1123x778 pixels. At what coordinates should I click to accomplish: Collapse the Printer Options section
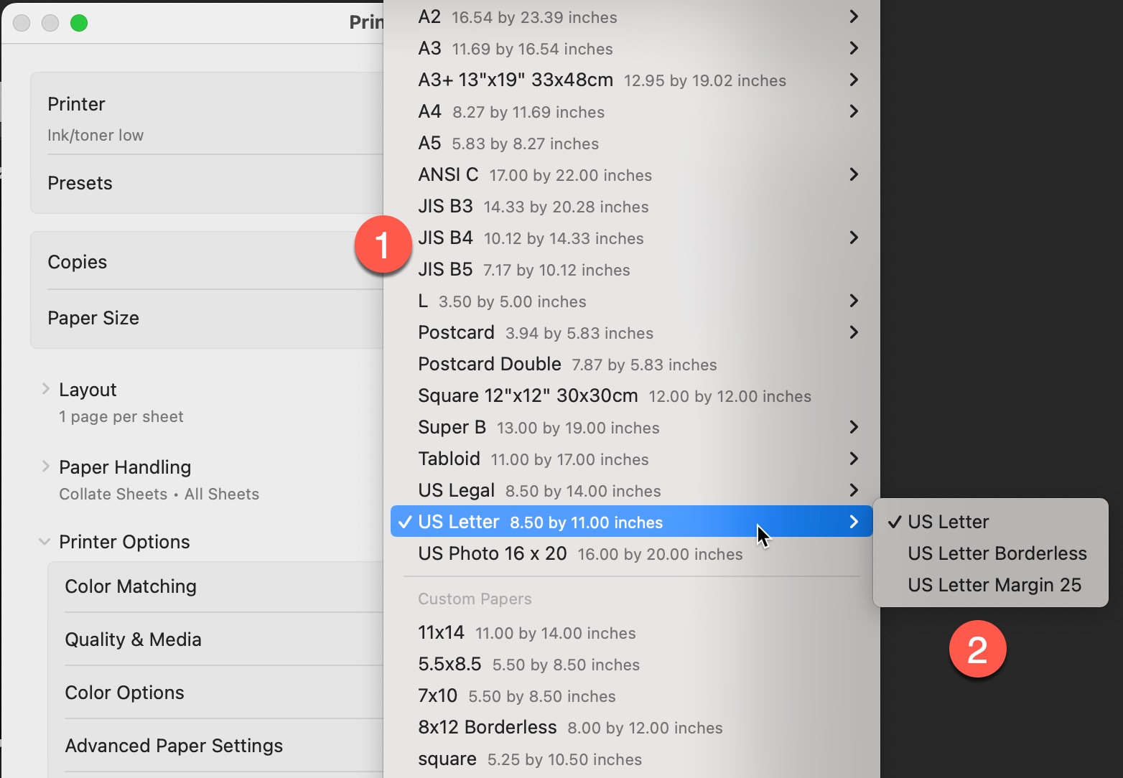tap(45, 542)
